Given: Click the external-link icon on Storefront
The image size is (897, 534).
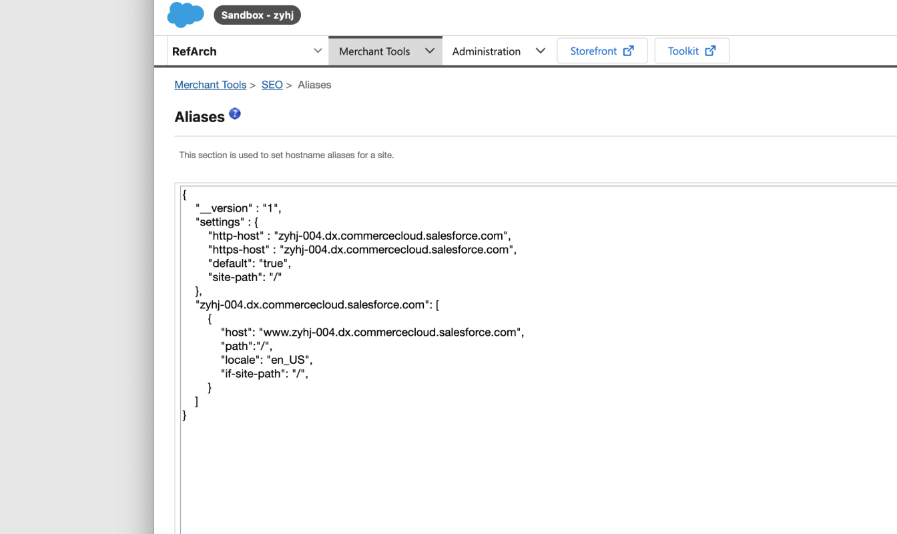Looking at the screenshot, I should (x=629, y=51).
